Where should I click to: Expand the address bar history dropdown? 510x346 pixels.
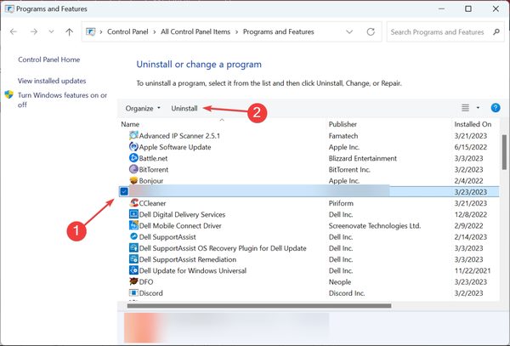click(x=349, y=31)
